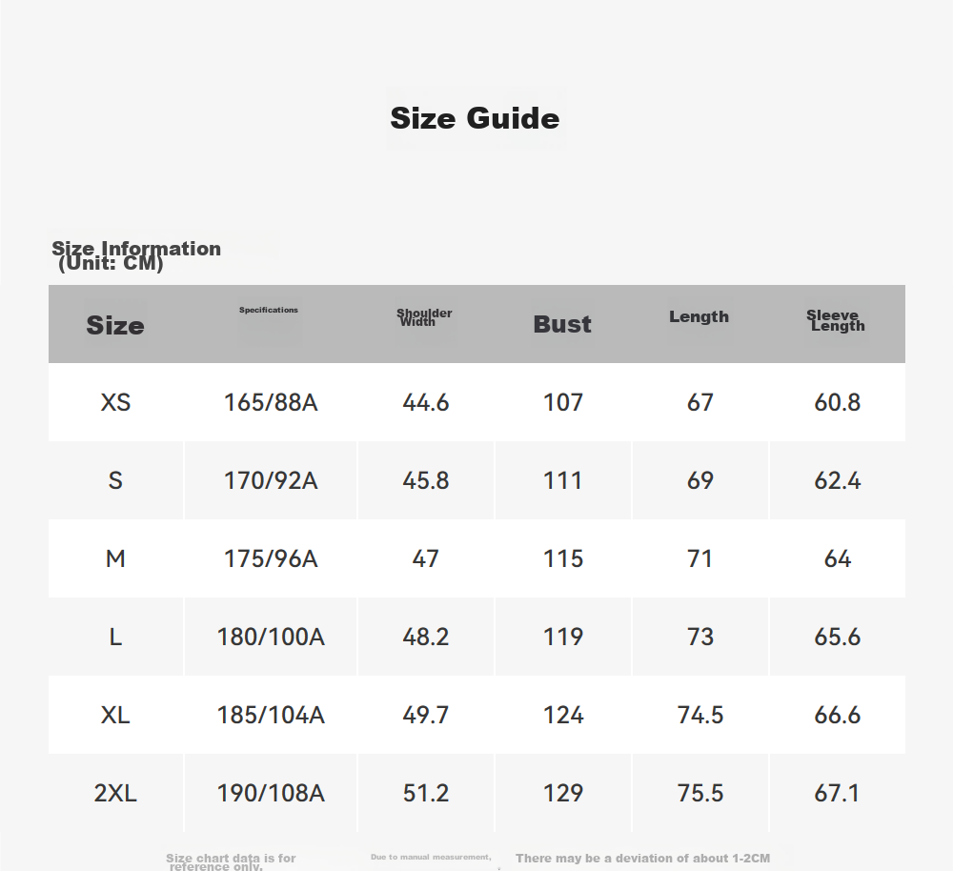
Task: Select the Bust column header
Action: [x=562, y=324]
